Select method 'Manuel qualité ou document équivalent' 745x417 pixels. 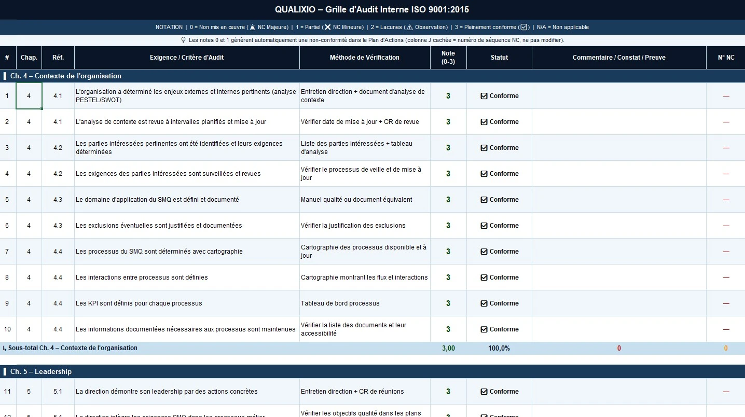point(365,200)
